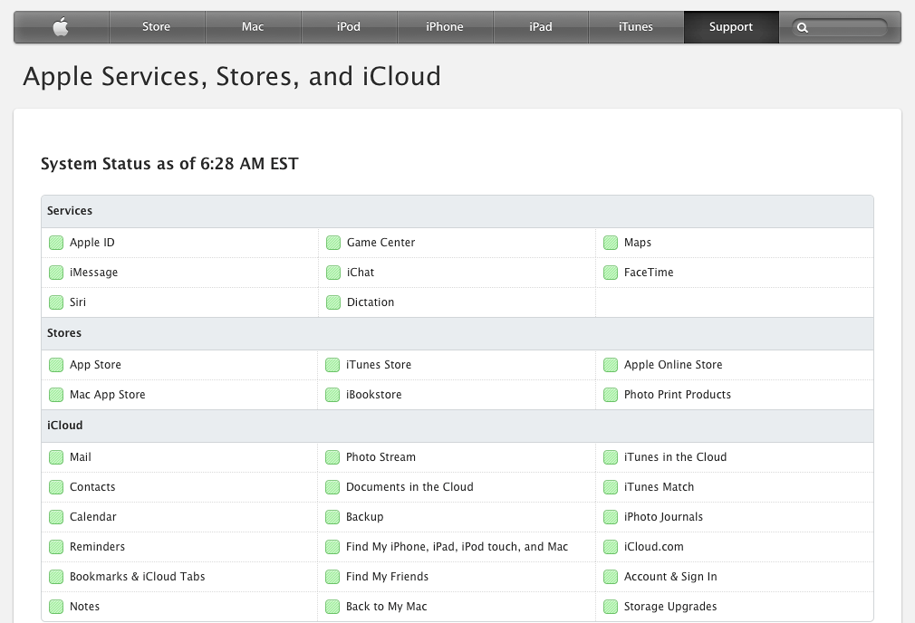Click green status icon beside Find My Friends
The image size is (915, 623).
(x=332, y=577)
